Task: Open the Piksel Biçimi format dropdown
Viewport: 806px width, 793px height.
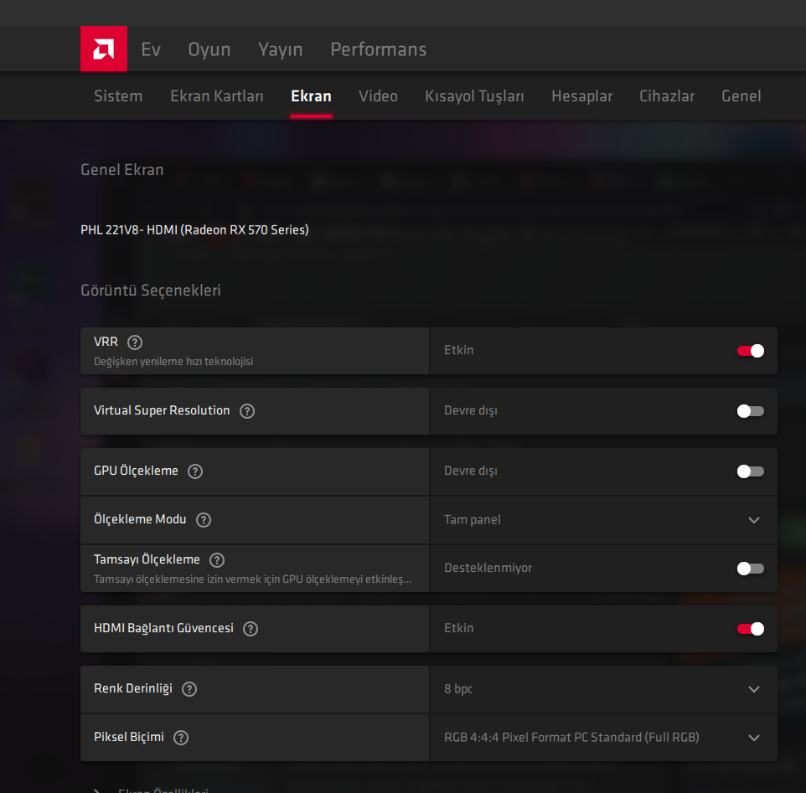Action: pos(753,738)
